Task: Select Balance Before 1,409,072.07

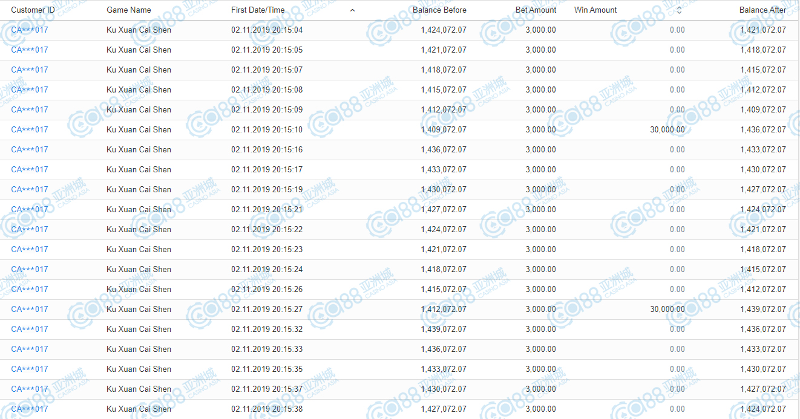Action: [x=444, y=129]
